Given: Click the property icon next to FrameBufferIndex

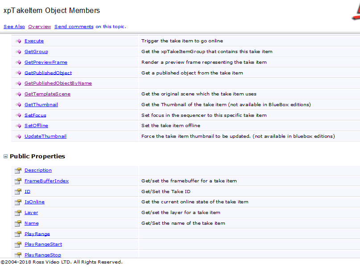Looking at the screenshot, I should pyautogui.click(x=18, y=181).
